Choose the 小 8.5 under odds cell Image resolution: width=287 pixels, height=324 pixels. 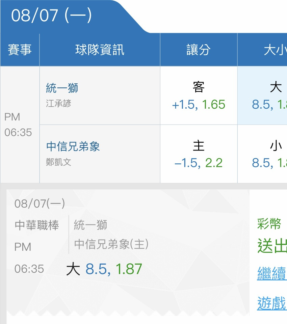coord(262,154)
